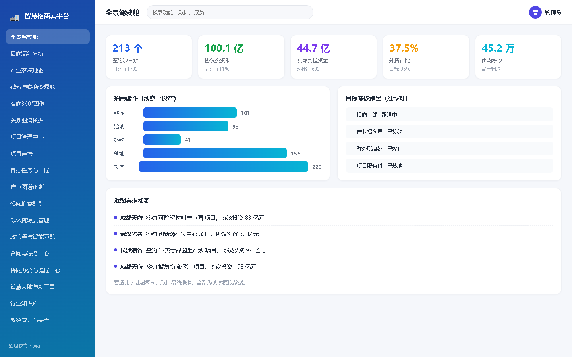The image size is (572, 357).
Task: Select the 37.5% 外资占比 card
Action: click(426, 57)
